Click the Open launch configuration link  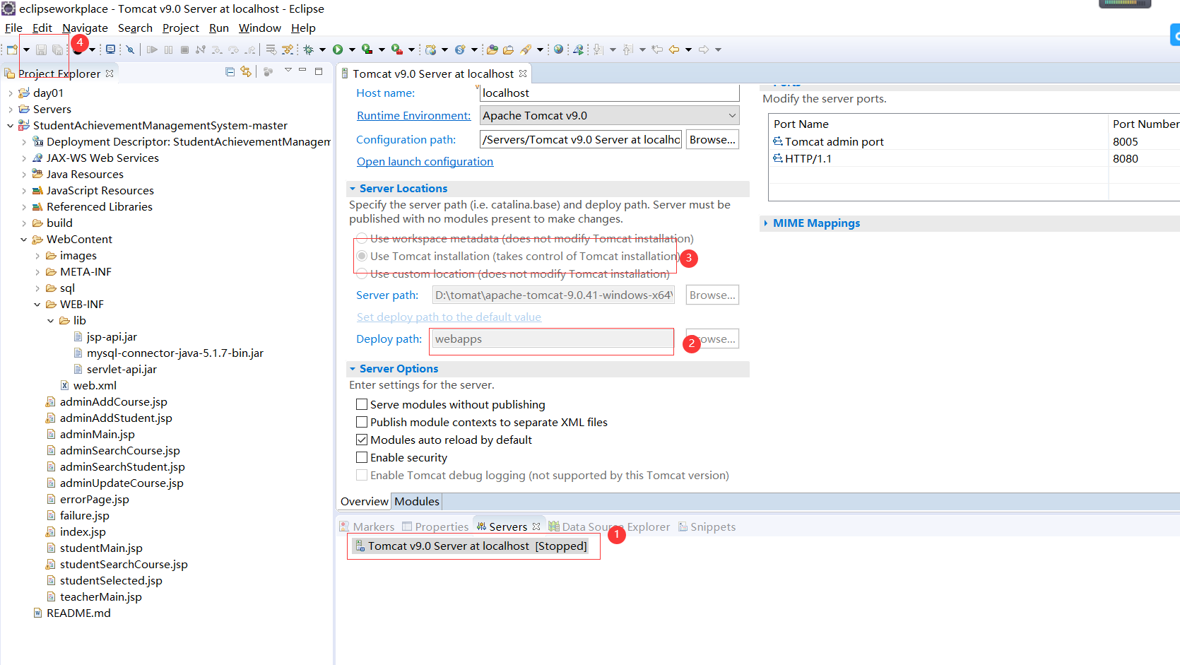click(x=425, y=162)
